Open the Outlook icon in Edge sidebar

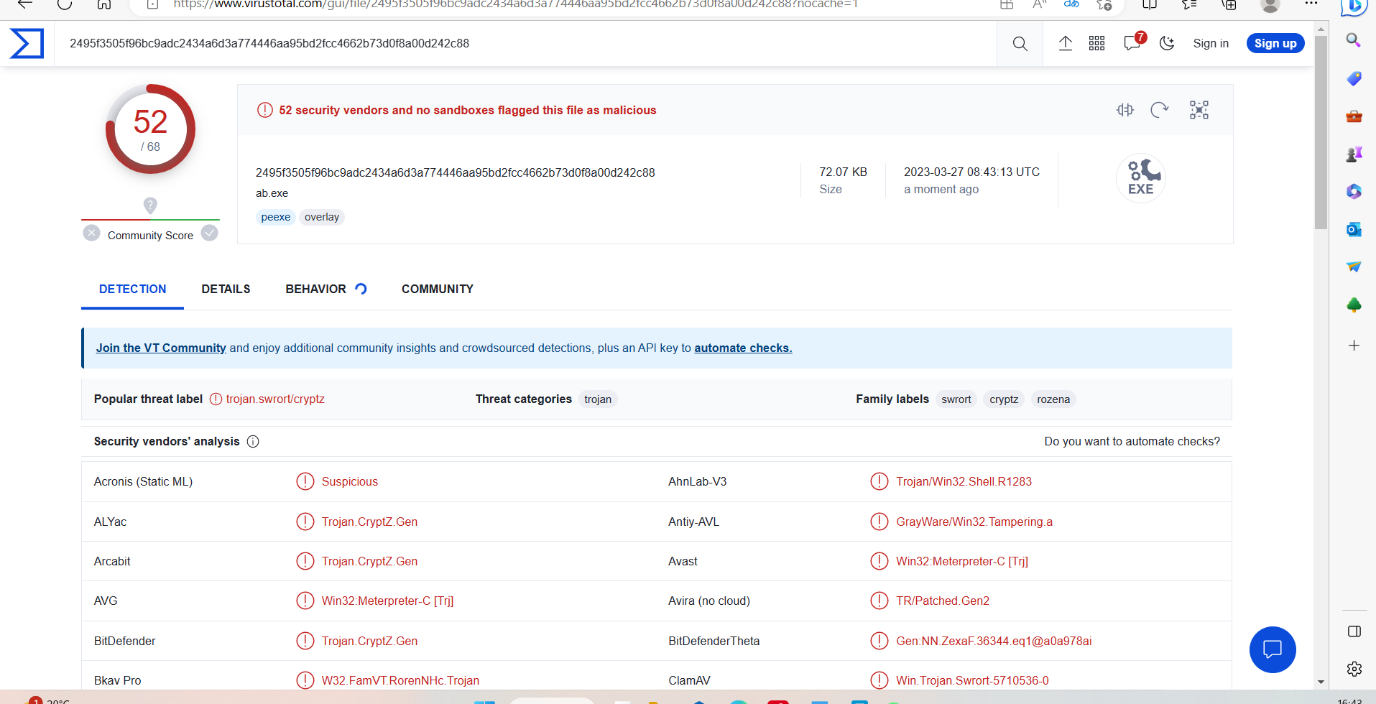(x=1354, y=230)
